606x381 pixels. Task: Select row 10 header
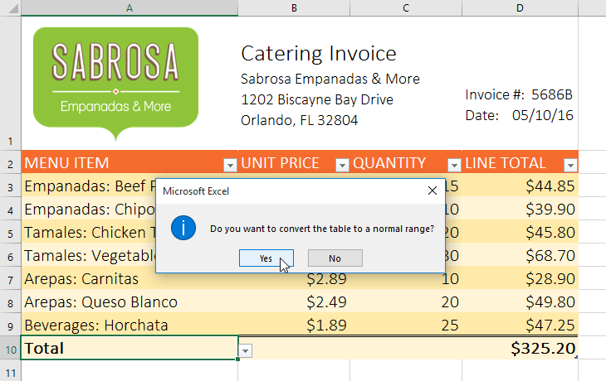click(x=10, y=349)
